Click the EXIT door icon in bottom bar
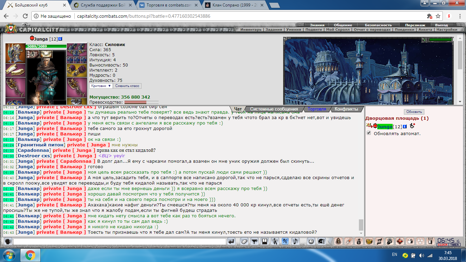 pos(431,241)
